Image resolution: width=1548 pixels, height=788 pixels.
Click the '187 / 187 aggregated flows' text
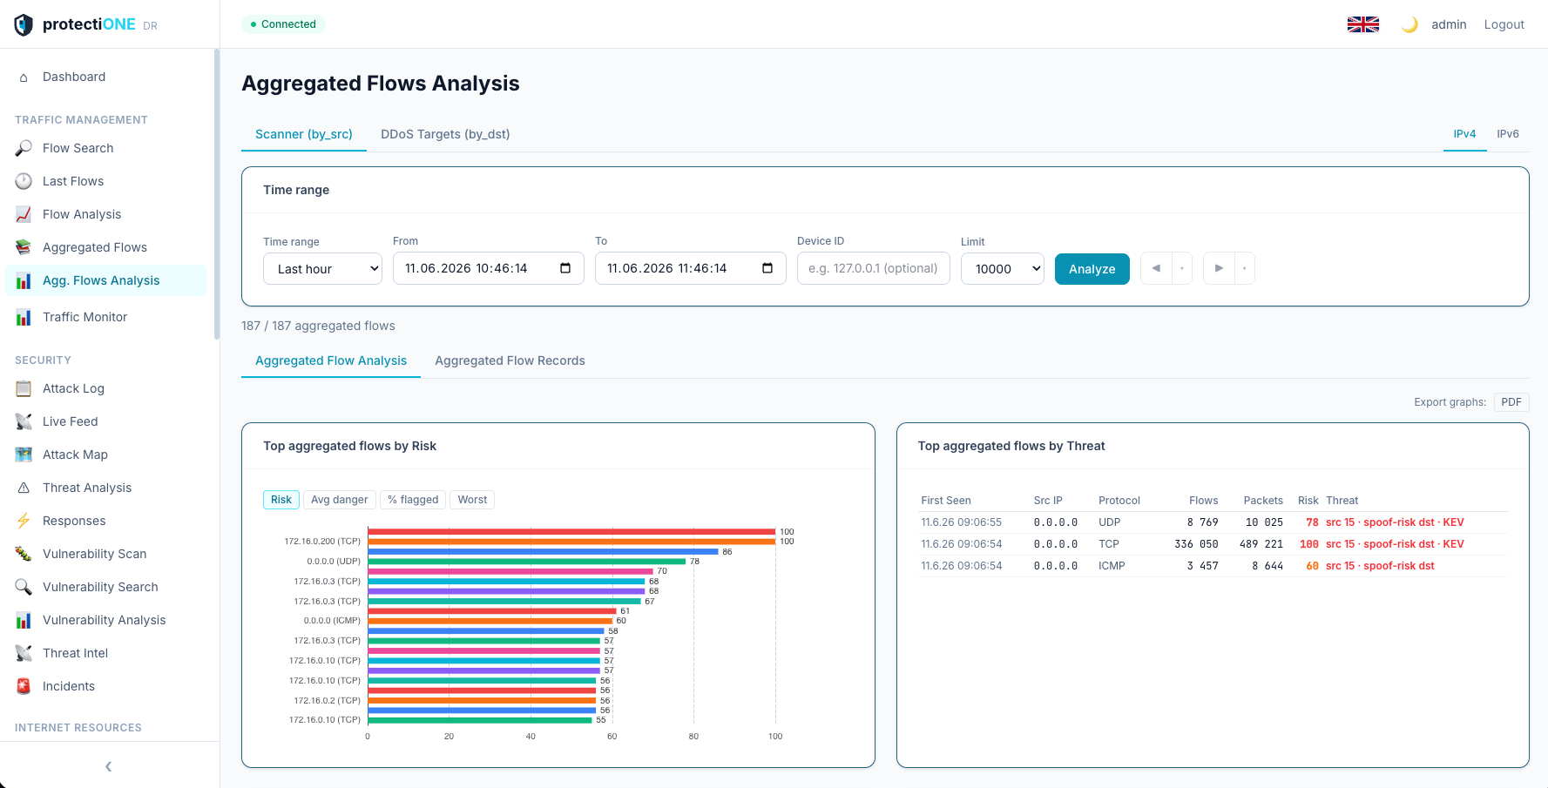coord(318,326)
